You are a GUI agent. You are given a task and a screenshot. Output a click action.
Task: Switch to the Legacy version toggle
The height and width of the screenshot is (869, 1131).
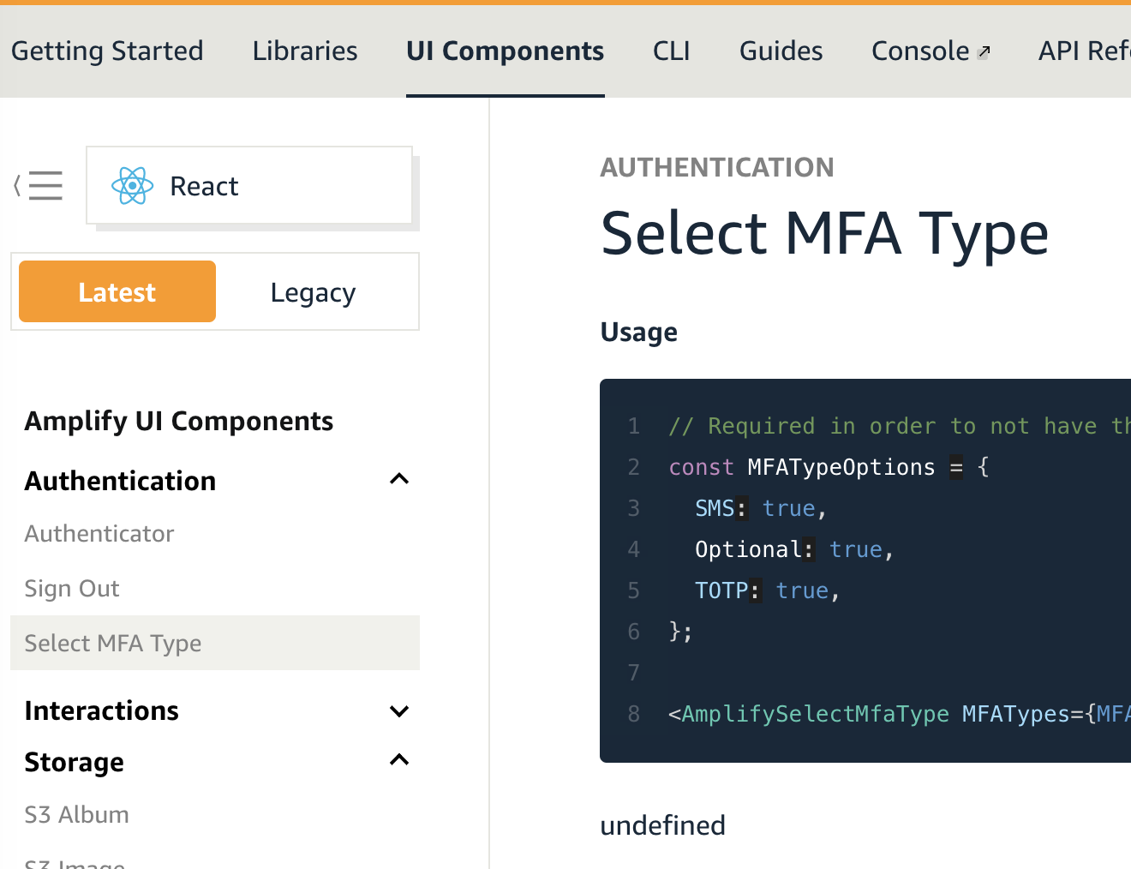[x=313, y=292]
